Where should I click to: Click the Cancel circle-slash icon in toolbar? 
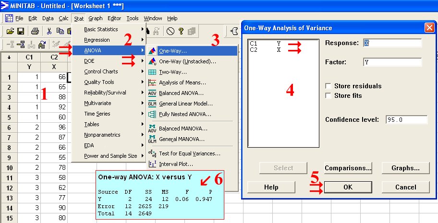point(170,31)
